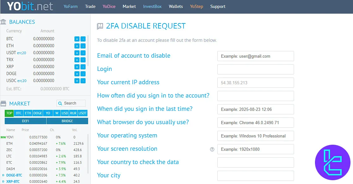This screenshot has height=184, width=353.
Task: Select the USDT market tab
Action: tap(83, 113)
